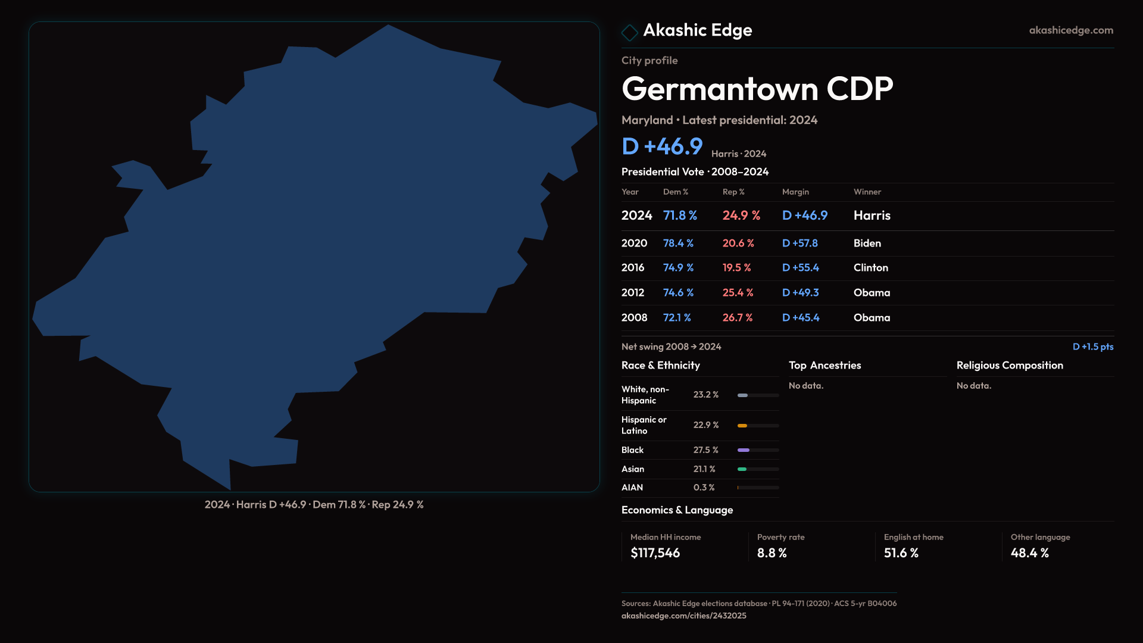Click the Margin column header
The width and height of the screenshot is (1143, 643).
(x=795, y=192)
